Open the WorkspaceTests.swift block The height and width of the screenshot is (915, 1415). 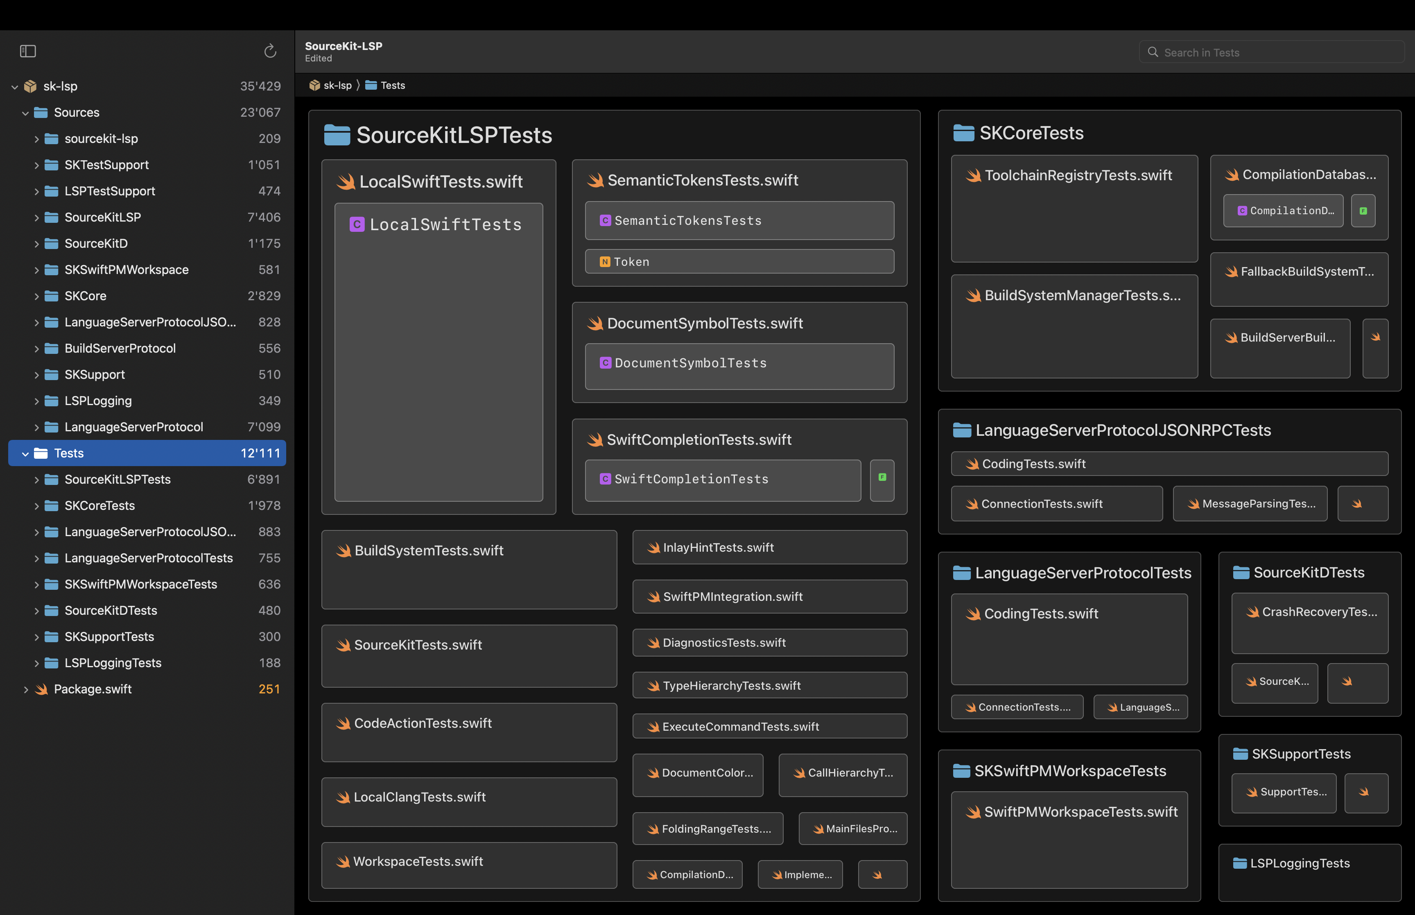point(469,865)
